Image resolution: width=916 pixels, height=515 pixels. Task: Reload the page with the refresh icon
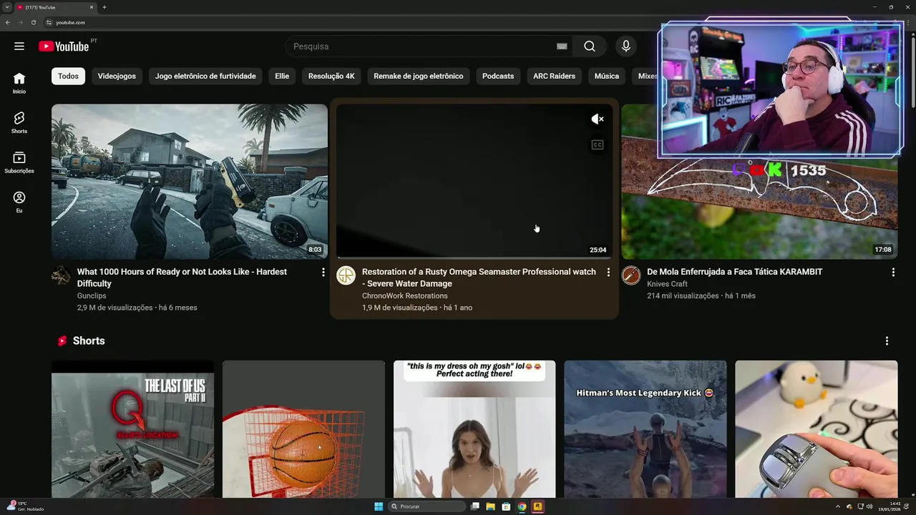[33, 22]
